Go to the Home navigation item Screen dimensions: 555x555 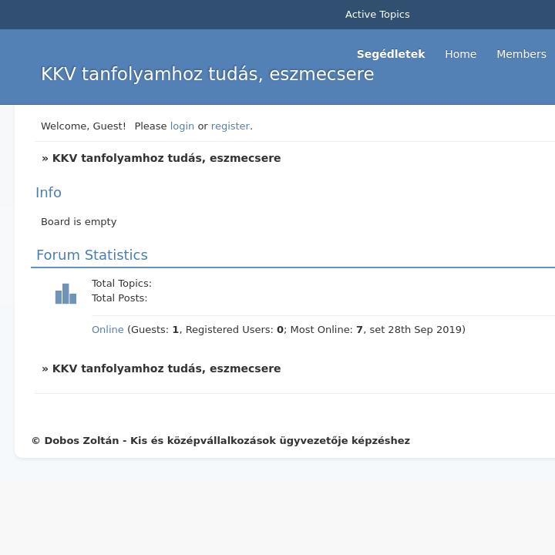click(x=460, y=54)
